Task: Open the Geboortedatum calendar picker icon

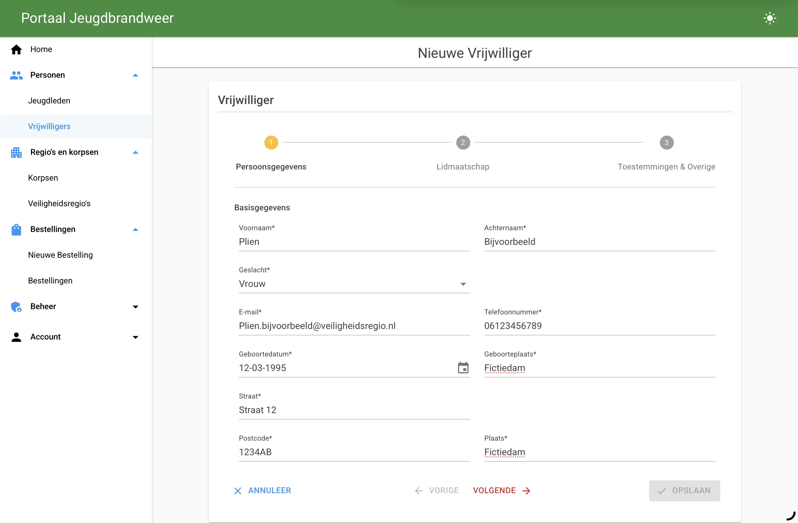Action: click(x=463, y=368)
